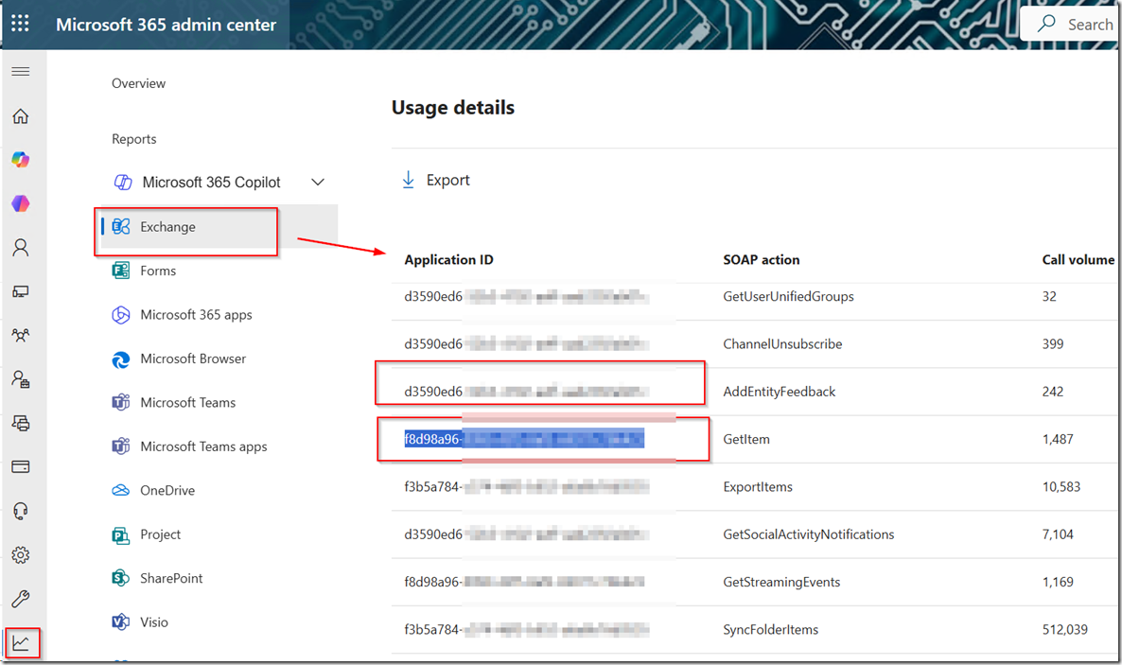Select the ExportItems SOAP action cell
The width and height of the screenshot is (1122, 665).
click(x=758, y=487)
